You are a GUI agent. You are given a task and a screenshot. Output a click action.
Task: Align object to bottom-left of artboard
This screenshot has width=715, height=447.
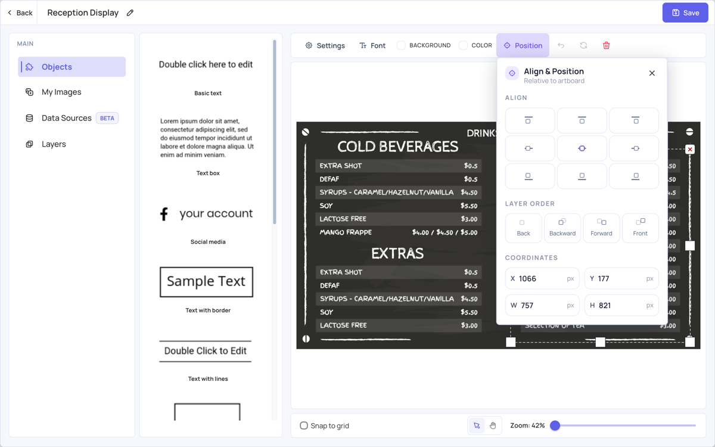pyautogui.click(x=530, y=176)
